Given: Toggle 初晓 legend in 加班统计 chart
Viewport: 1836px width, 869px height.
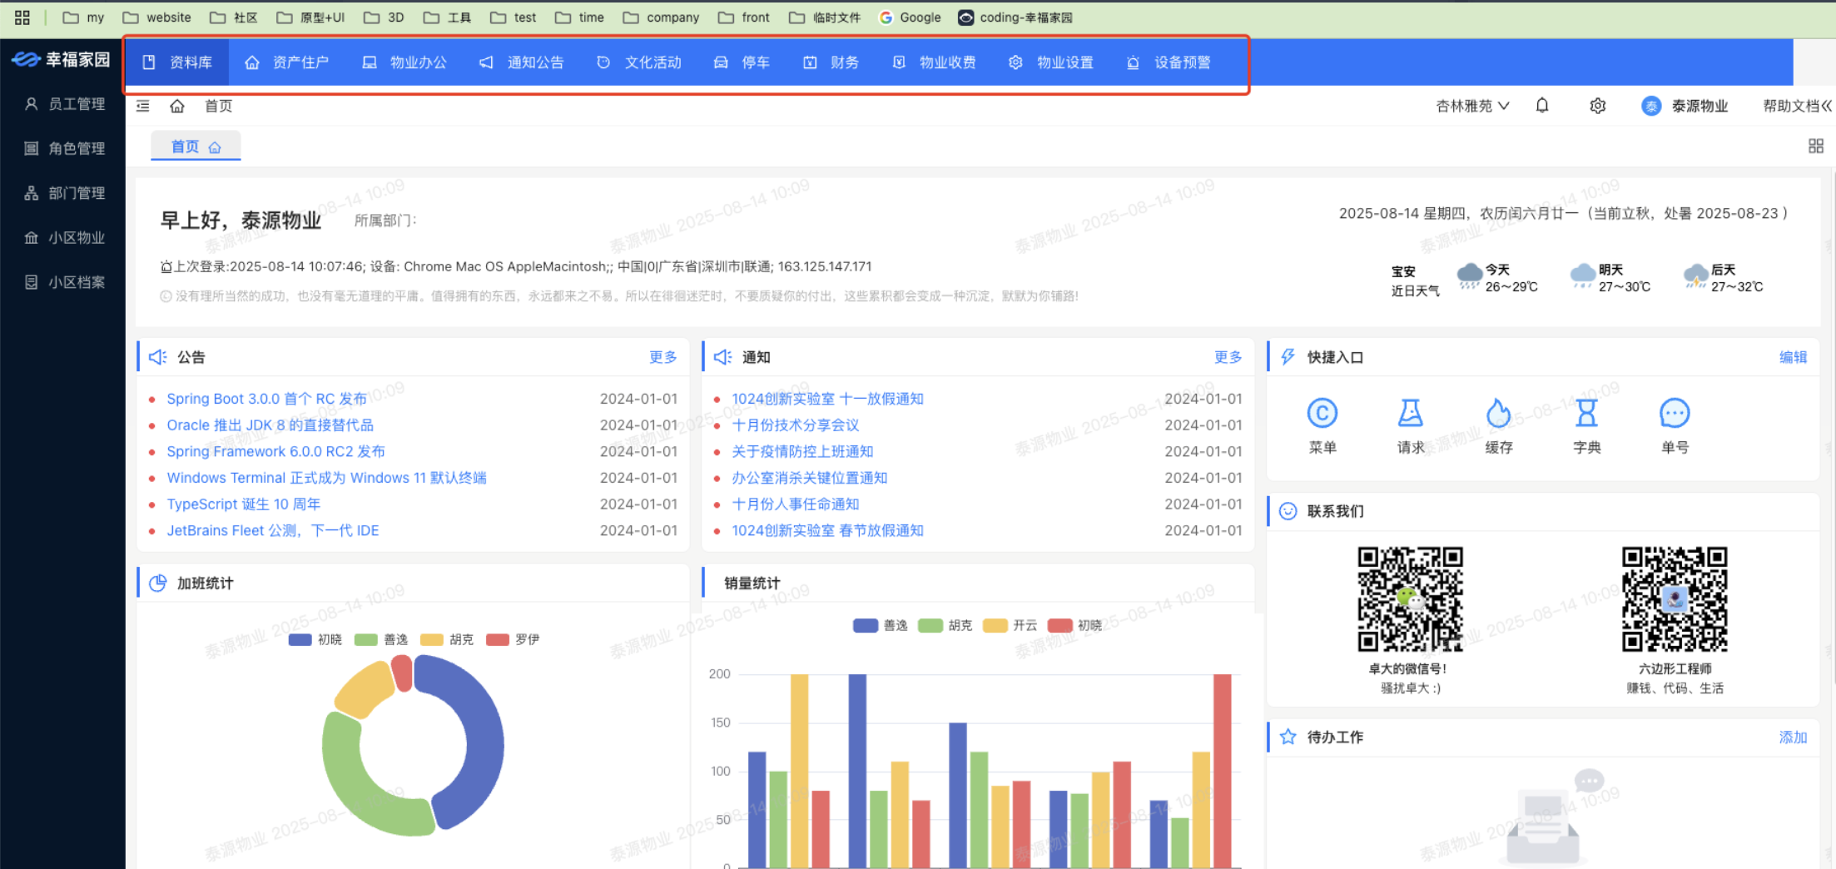Looking at the screenshot, I should [315, 639].
